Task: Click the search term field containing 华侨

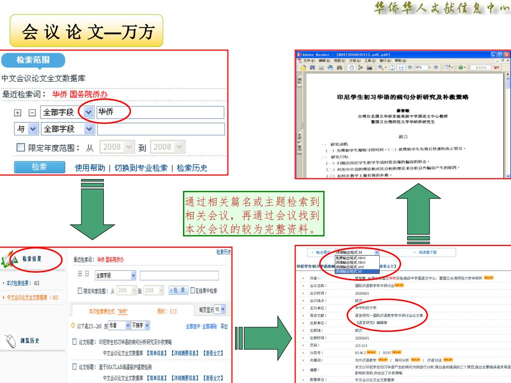Action: tap(160, 112)
